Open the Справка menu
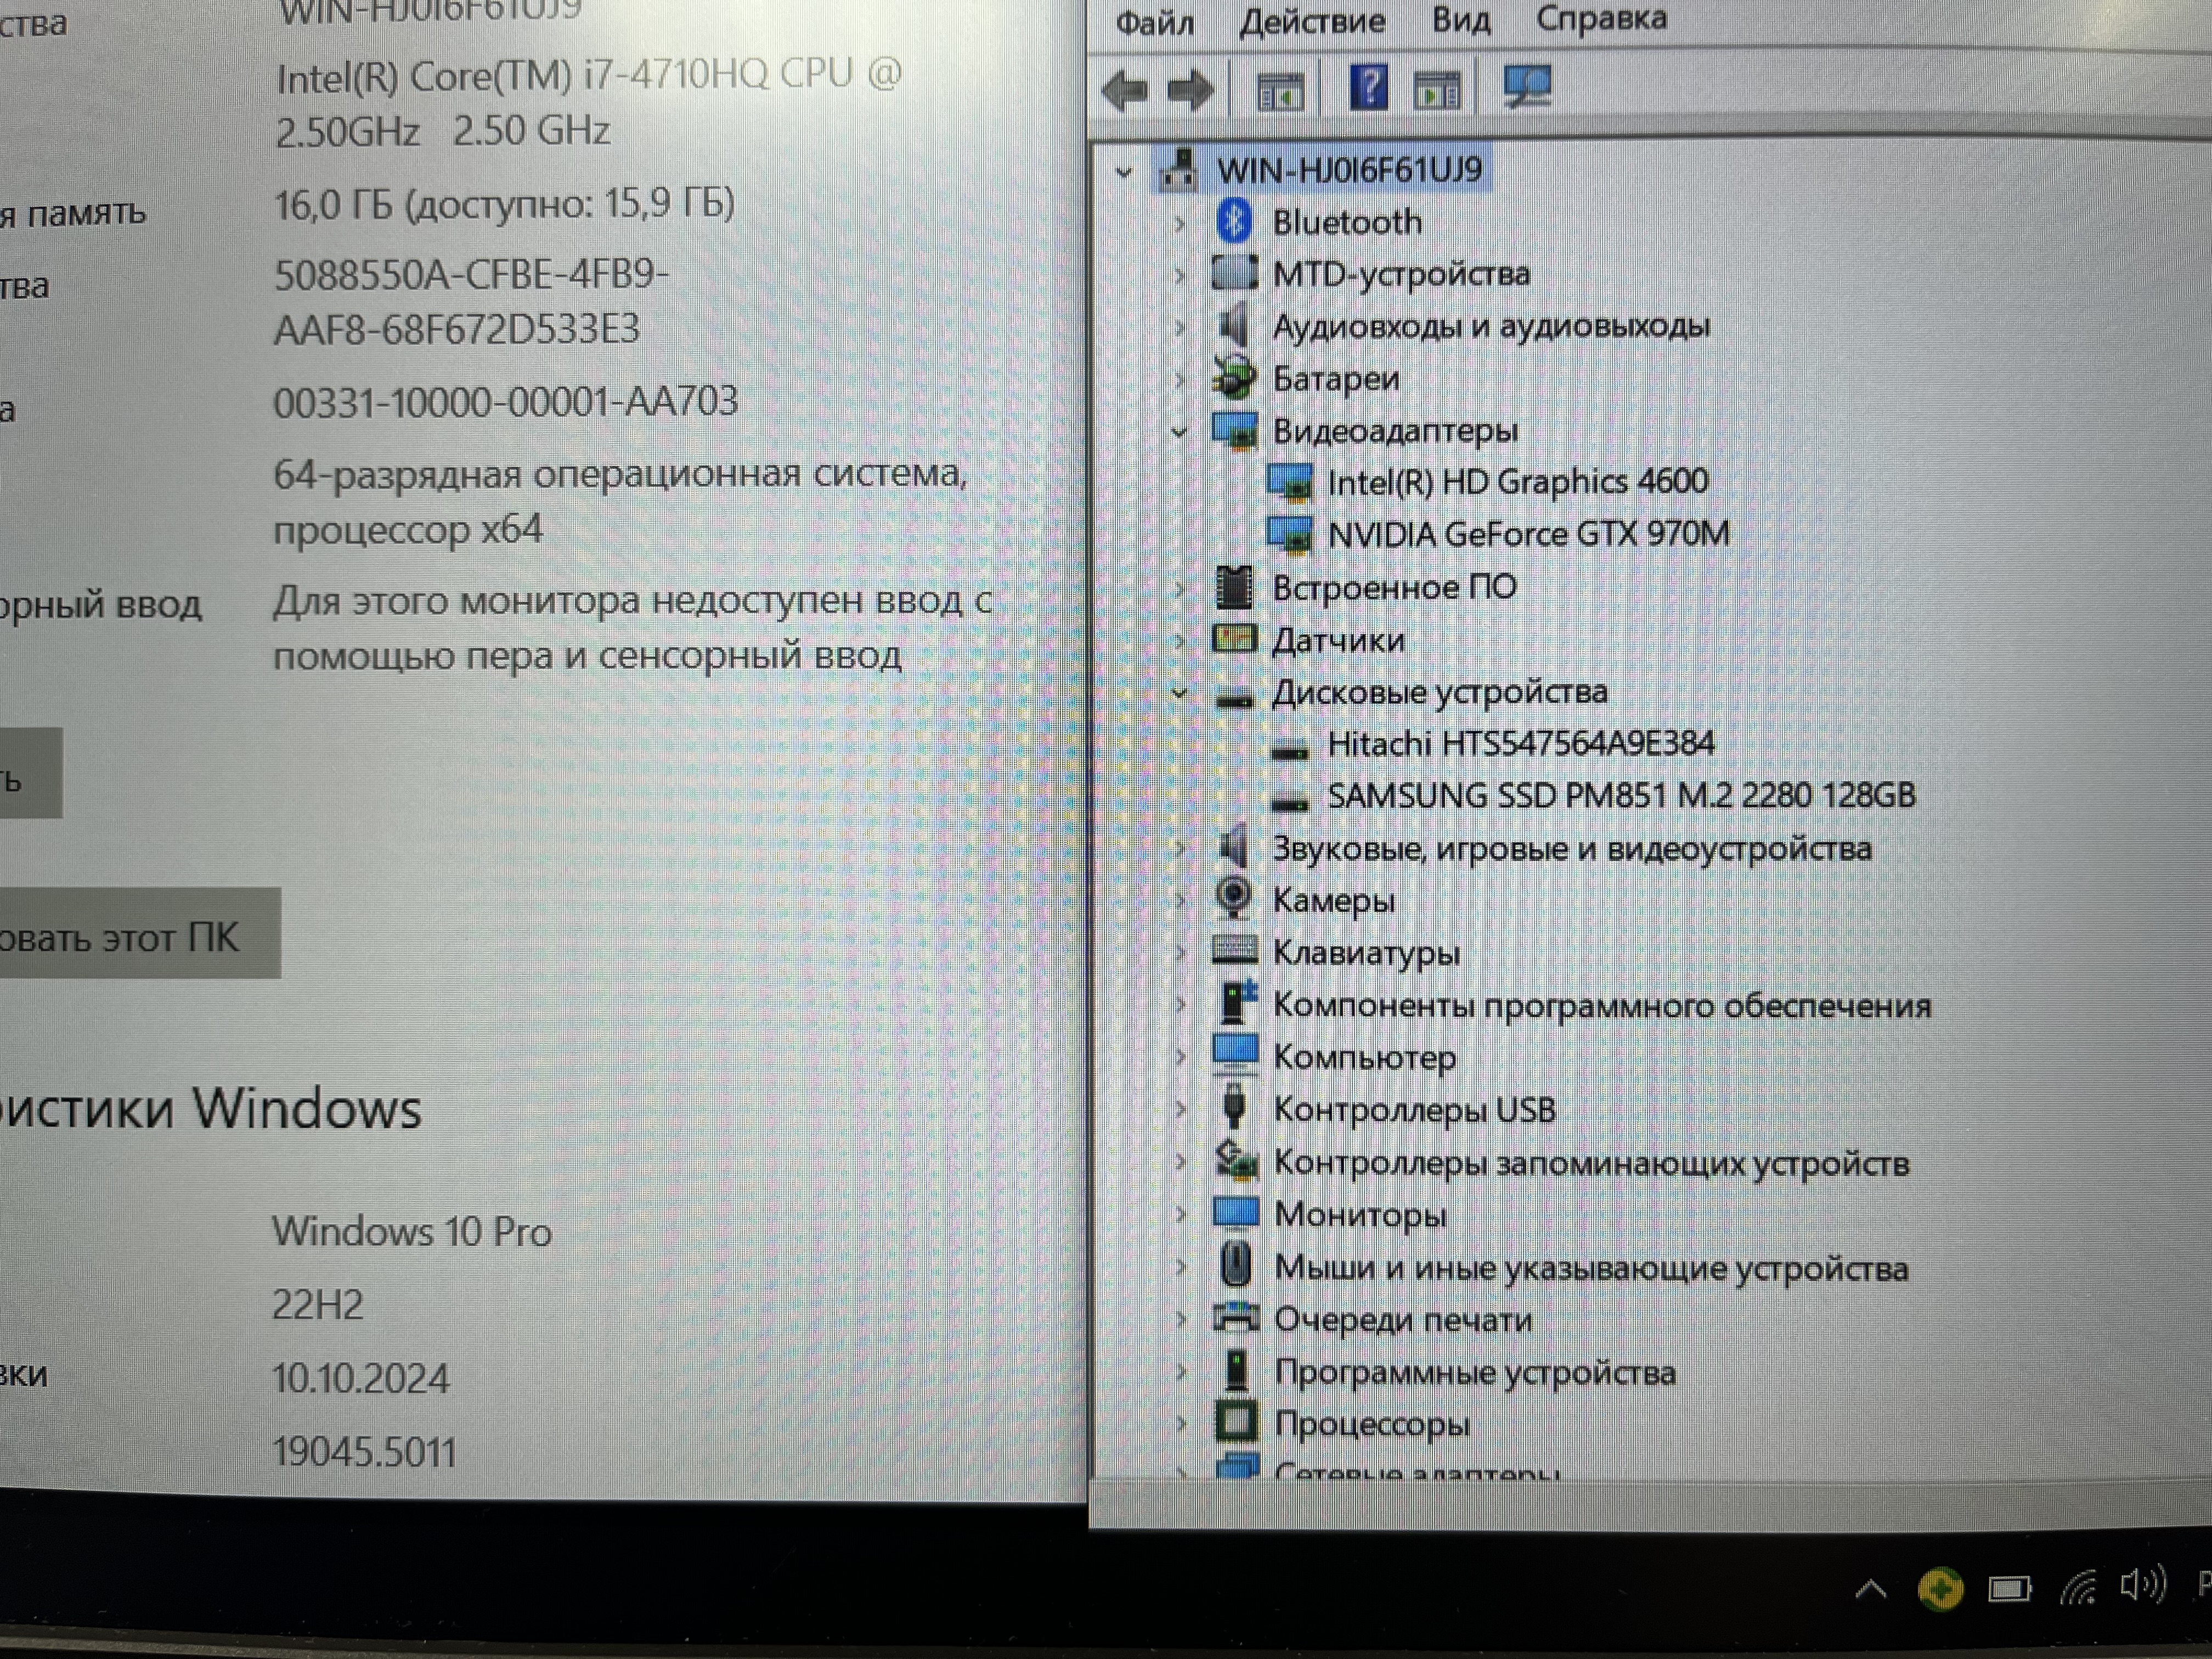 pos(1601,18)
